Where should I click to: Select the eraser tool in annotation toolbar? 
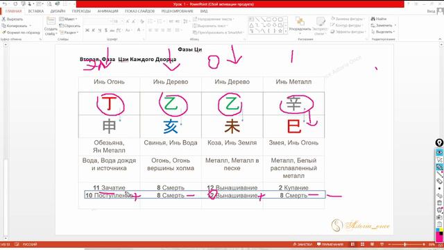tap(439, 181)
